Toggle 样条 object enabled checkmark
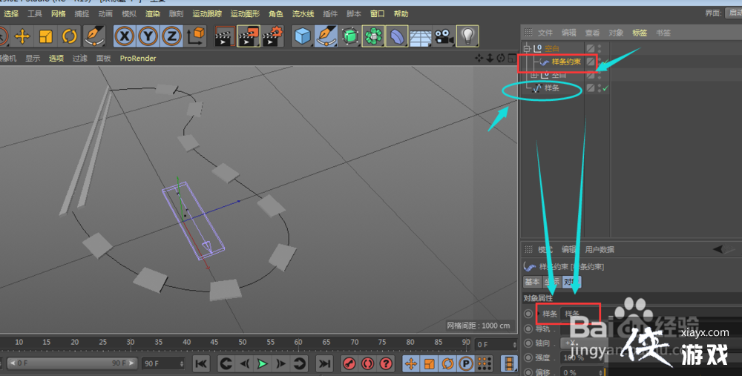The width and height of the screenshot is (742, 376). pos(605,88)
